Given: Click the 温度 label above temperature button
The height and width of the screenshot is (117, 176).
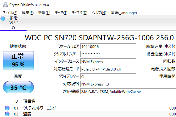Looking at the screenshot, I should click(18, 76).
